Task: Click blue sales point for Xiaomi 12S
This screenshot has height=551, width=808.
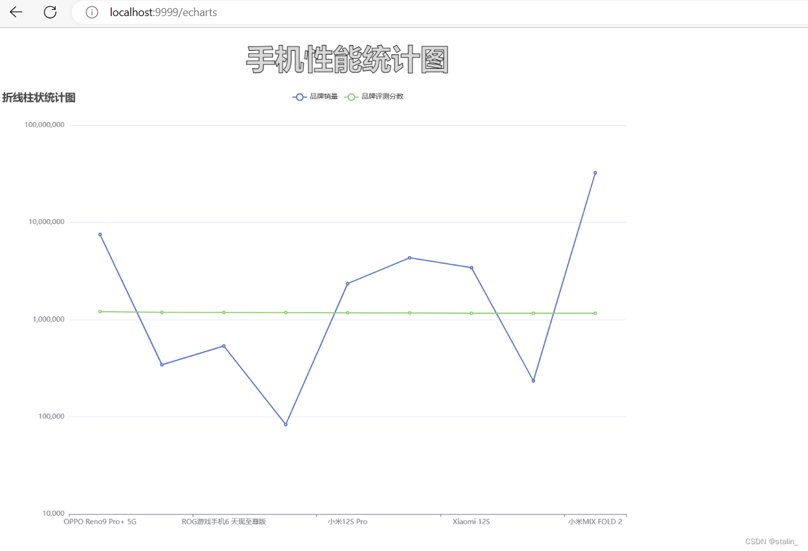Action: tap(471, 267)
